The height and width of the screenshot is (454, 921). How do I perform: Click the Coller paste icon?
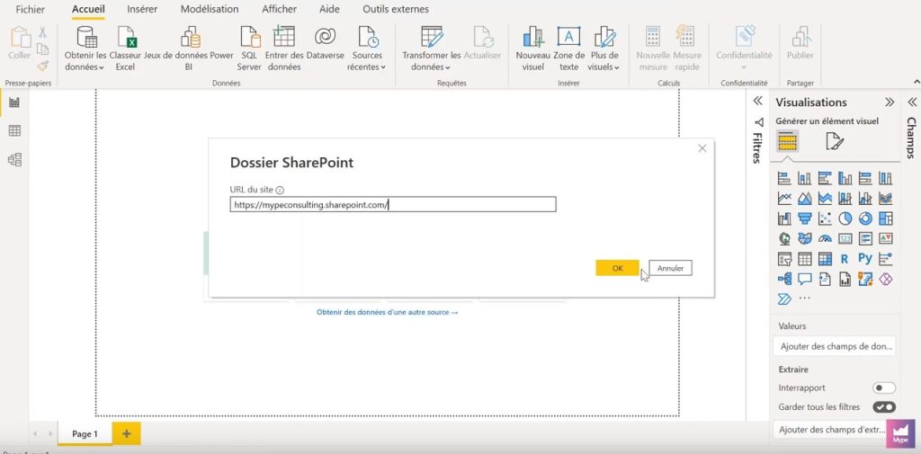click(20, 38)
